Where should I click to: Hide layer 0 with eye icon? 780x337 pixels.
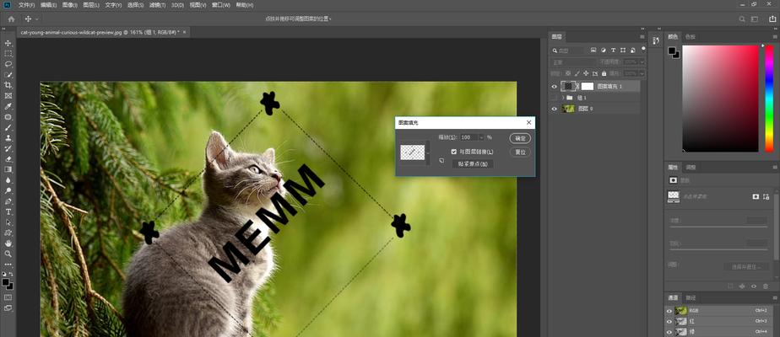[555, 109]
